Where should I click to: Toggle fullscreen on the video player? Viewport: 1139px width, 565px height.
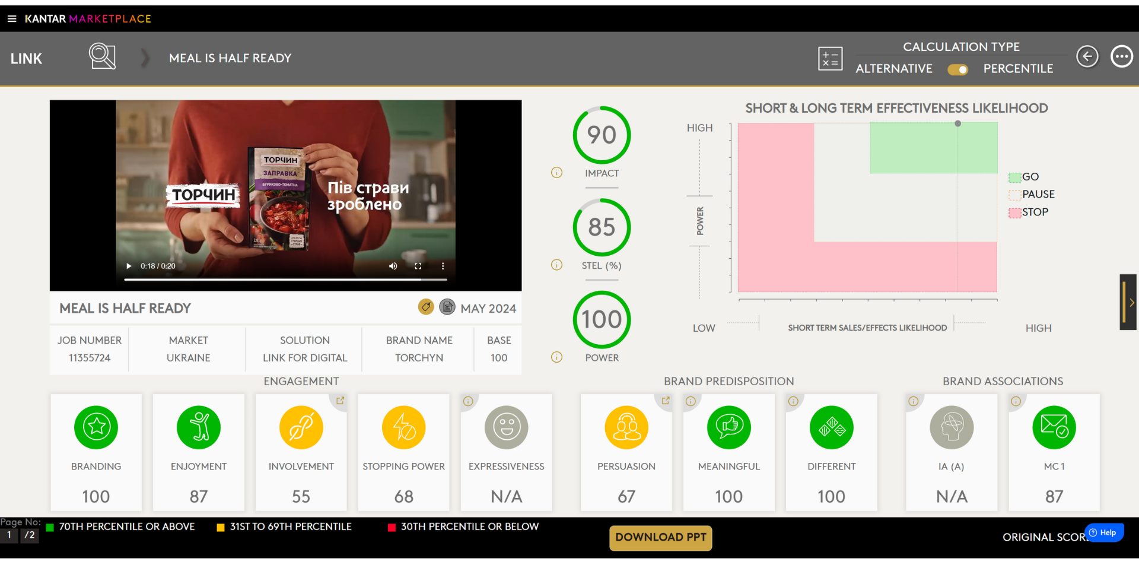(x=418, y=266)
